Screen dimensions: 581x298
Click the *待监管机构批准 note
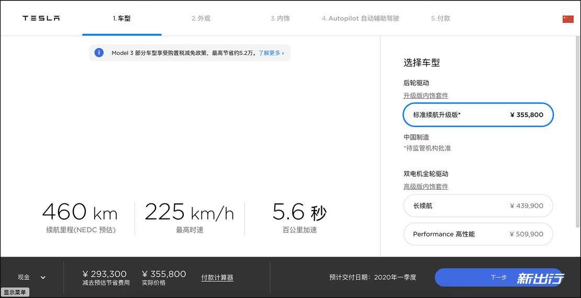[427, 148]
